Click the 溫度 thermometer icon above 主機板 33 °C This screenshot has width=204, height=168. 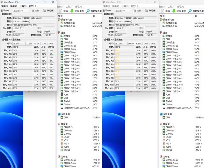(59, 32)
